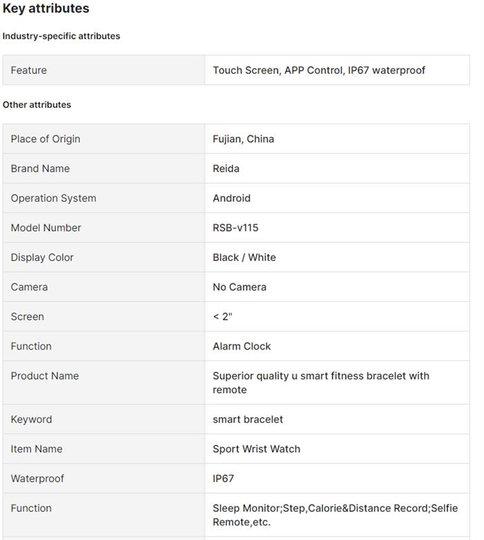Select the Sport Wrist Watch item name
The height and width of the screenshot is (540, 484).
click(257, 450)
